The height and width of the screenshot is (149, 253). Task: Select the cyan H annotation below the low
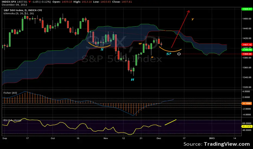click(132, 80)
